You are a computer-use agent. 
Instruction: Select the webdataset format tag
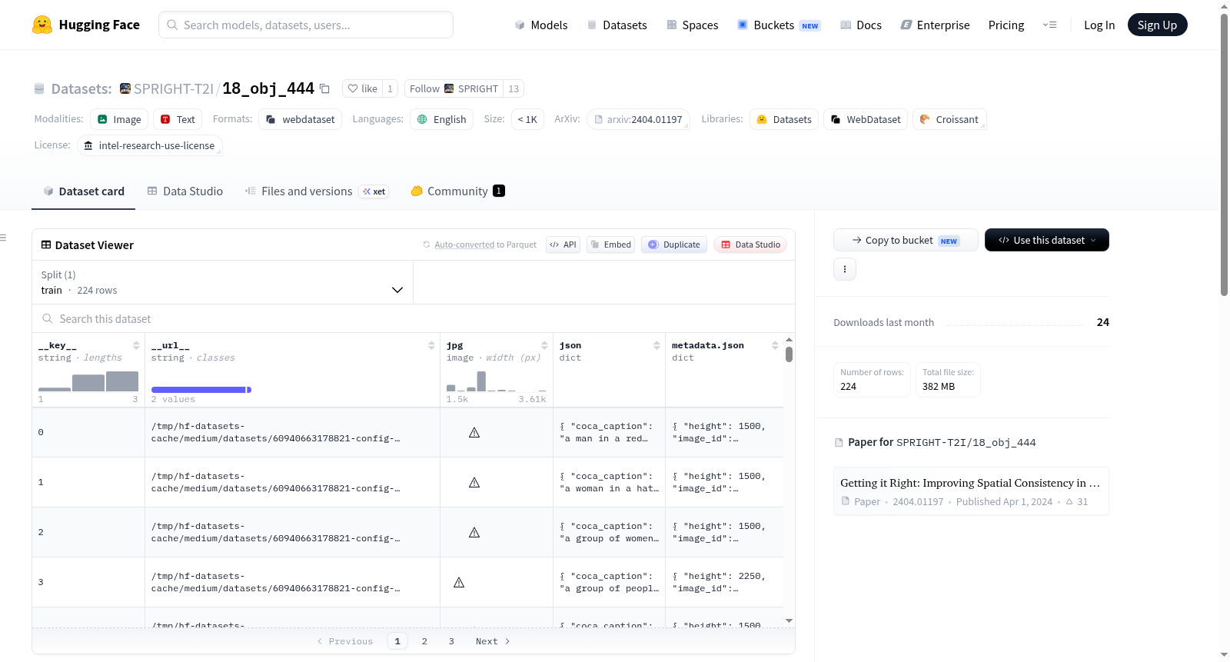(301, 119)
